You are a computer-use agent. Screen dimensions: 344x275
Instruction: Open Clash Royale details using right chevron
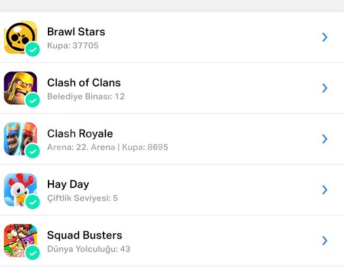pos(325,139)
